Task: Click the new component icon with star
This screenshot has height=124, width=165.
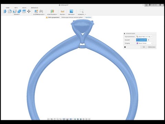Action: (x=36, y=11)
